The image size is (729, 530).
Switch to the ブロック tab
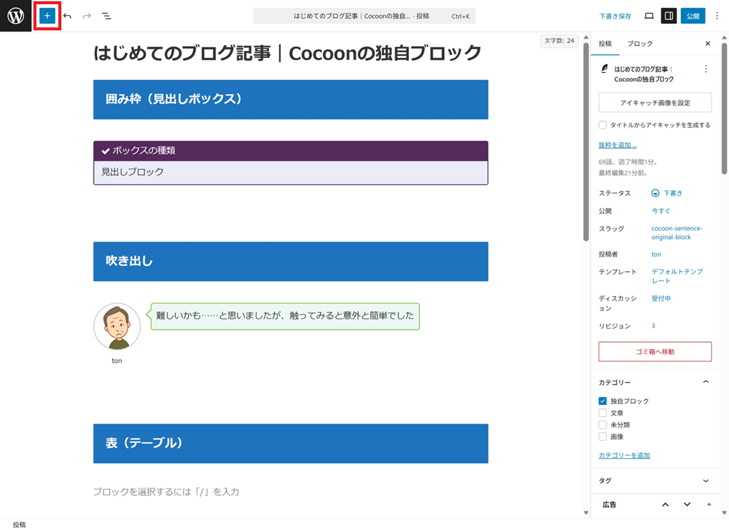(x=640, y=44)
